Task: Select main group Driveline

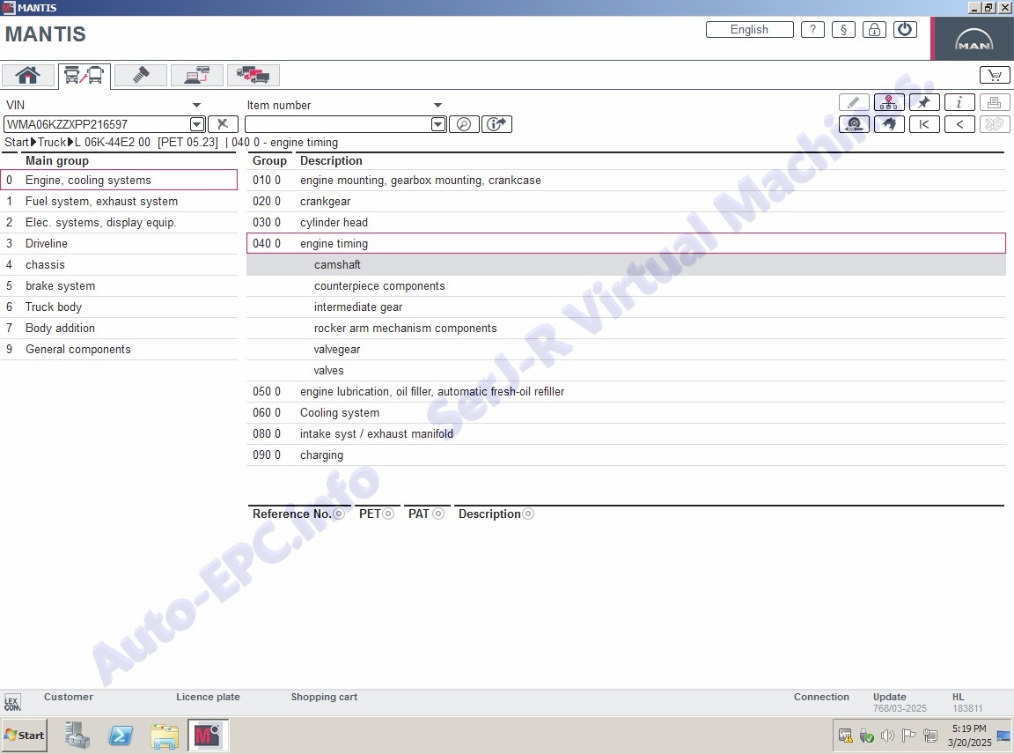Action: [119, 243]
